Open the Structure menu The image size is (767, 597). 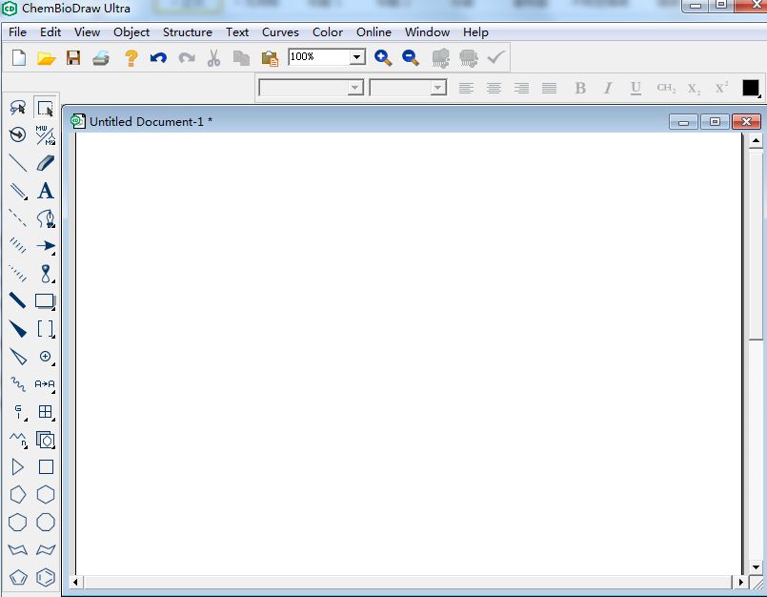pyautogui.click(x=188, y=32)
